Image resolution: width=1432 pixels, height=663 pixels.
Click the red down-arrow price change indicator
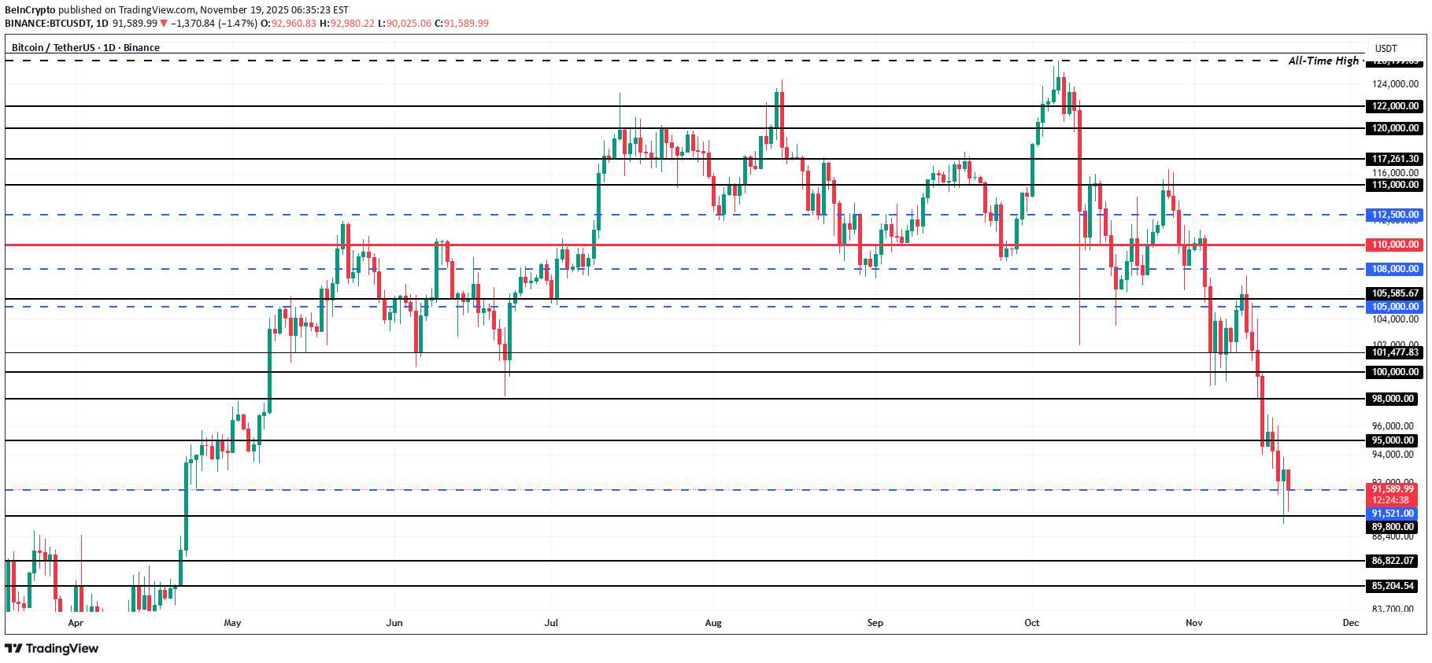164,24
